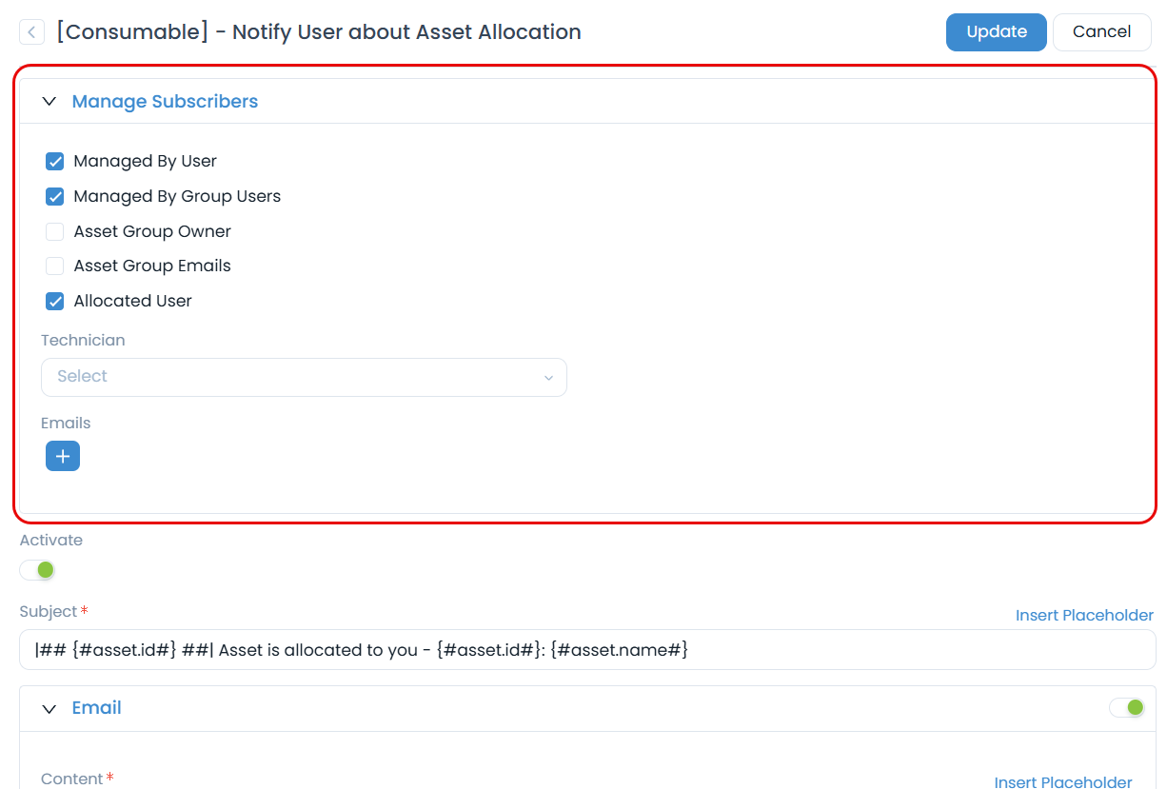Uncheck Managed By Group Users checkbox
Screen dimensions: 1167x789
pos(55,197)
